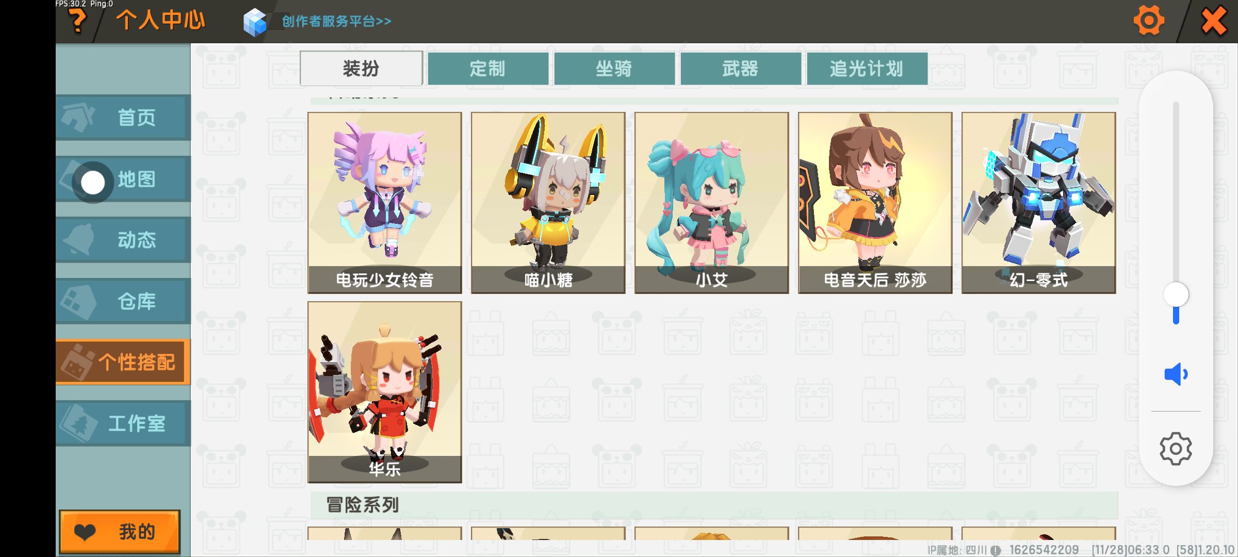The height and width of the screenshot is (557, 1238).
Task: Open 工作室 studio section
Action: click(123, 423)
